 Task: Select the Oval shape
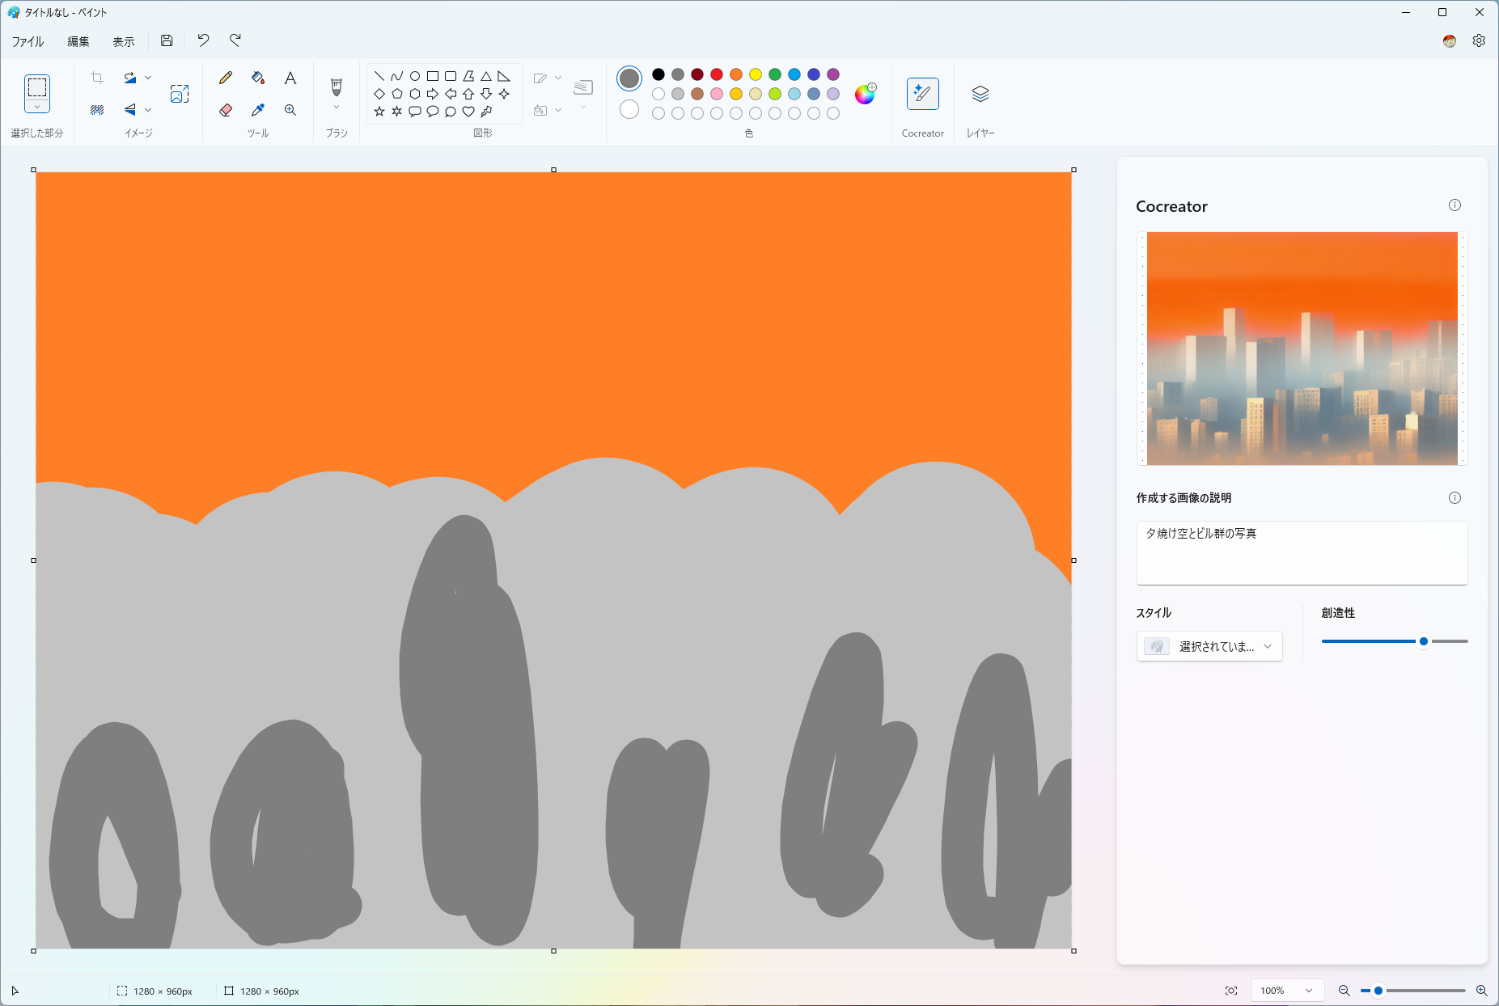pos(415,74)
